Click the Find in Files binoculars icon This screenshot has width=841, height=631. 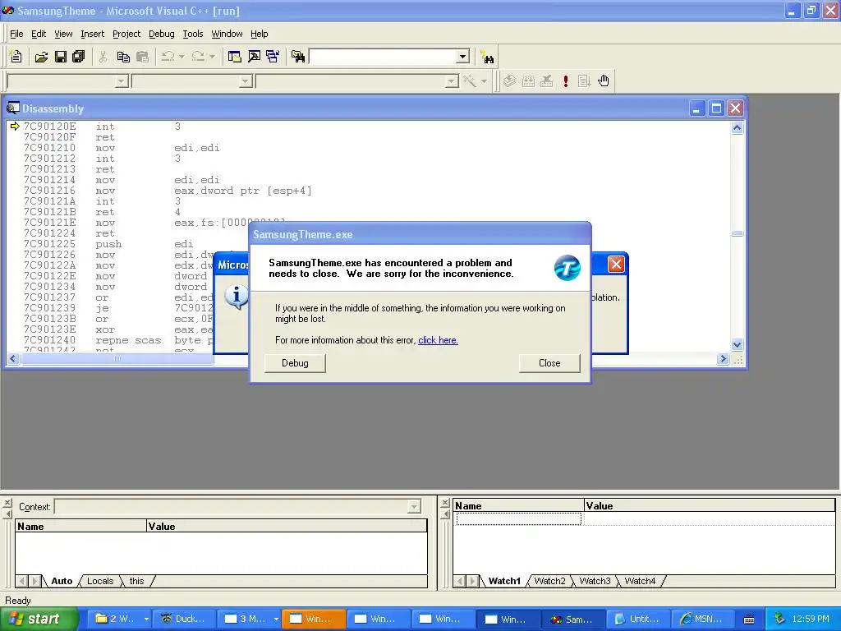click(x=298, y=57)
